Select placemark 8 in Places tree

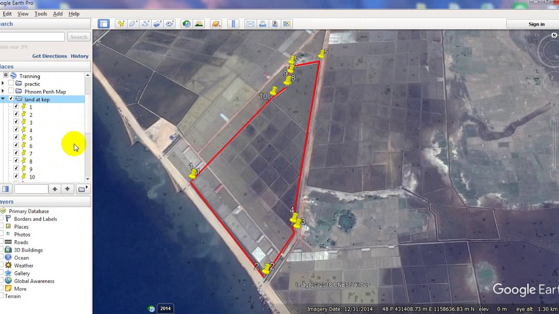pos(31,161)
